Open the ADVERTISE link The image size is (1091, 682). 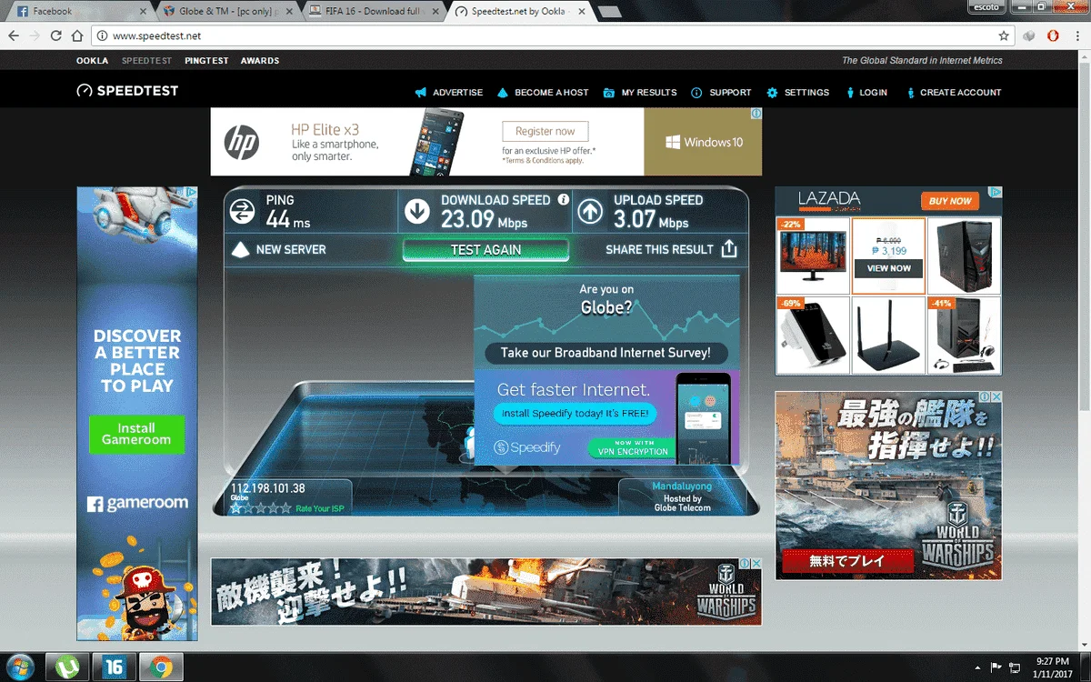(448, 92)
